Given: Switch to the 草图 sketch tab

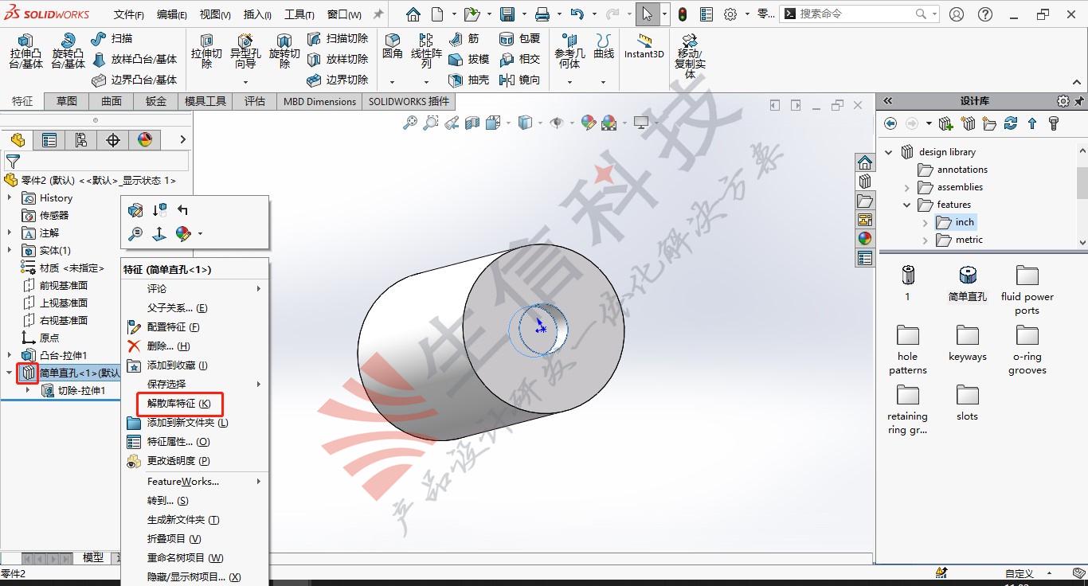Looking at the screenshot, I should tap(67, 101).
